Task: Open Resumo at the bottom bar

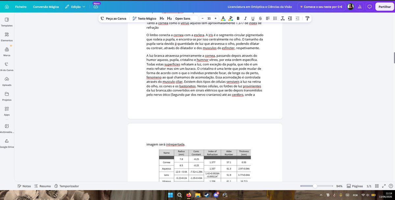Action: (42, 186)
